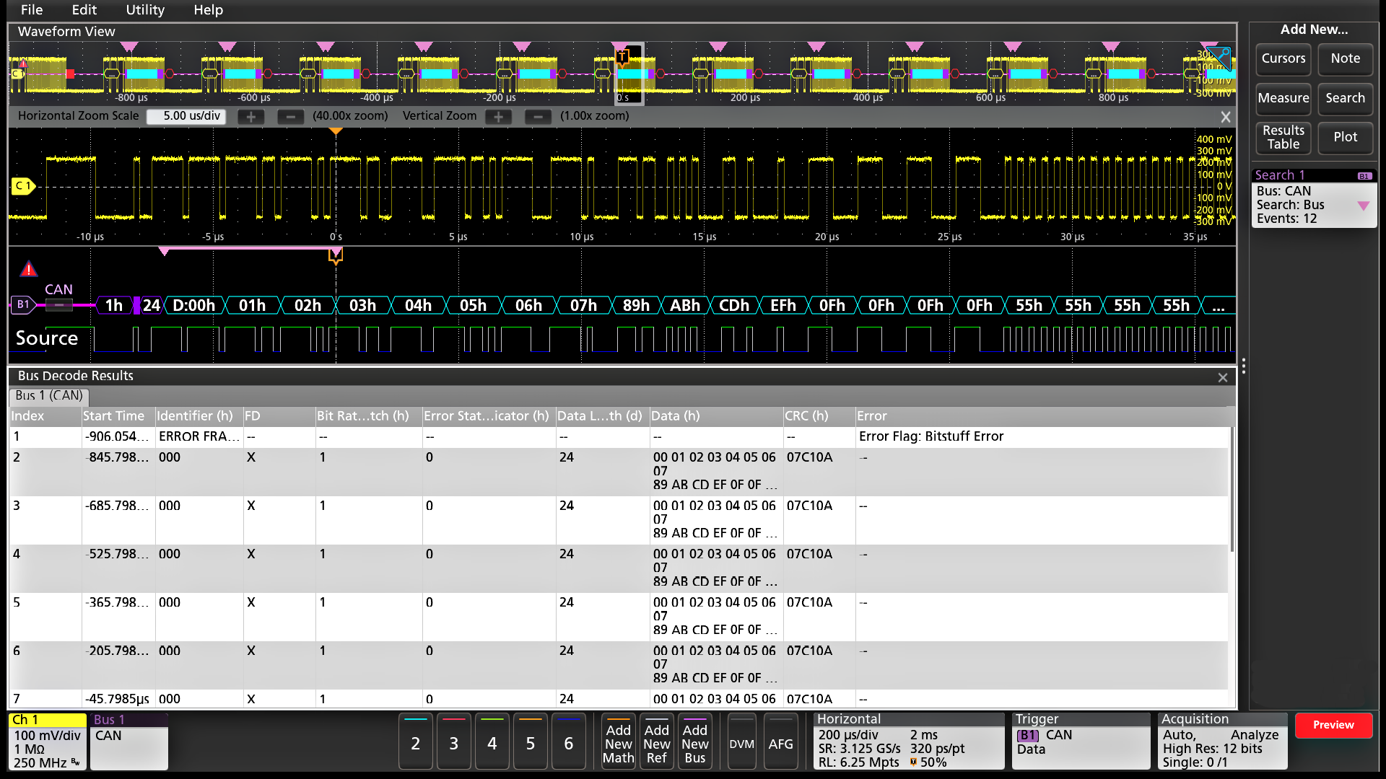Toggle channel 2 button on

pyautogui.click(x=415, y=743)
